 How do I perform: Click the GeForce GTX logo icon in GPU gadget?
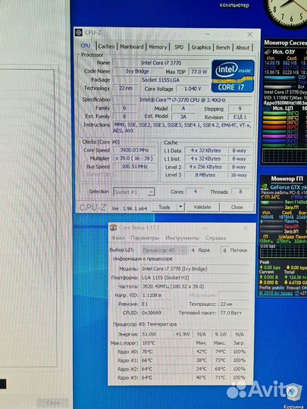pos(265,187)
